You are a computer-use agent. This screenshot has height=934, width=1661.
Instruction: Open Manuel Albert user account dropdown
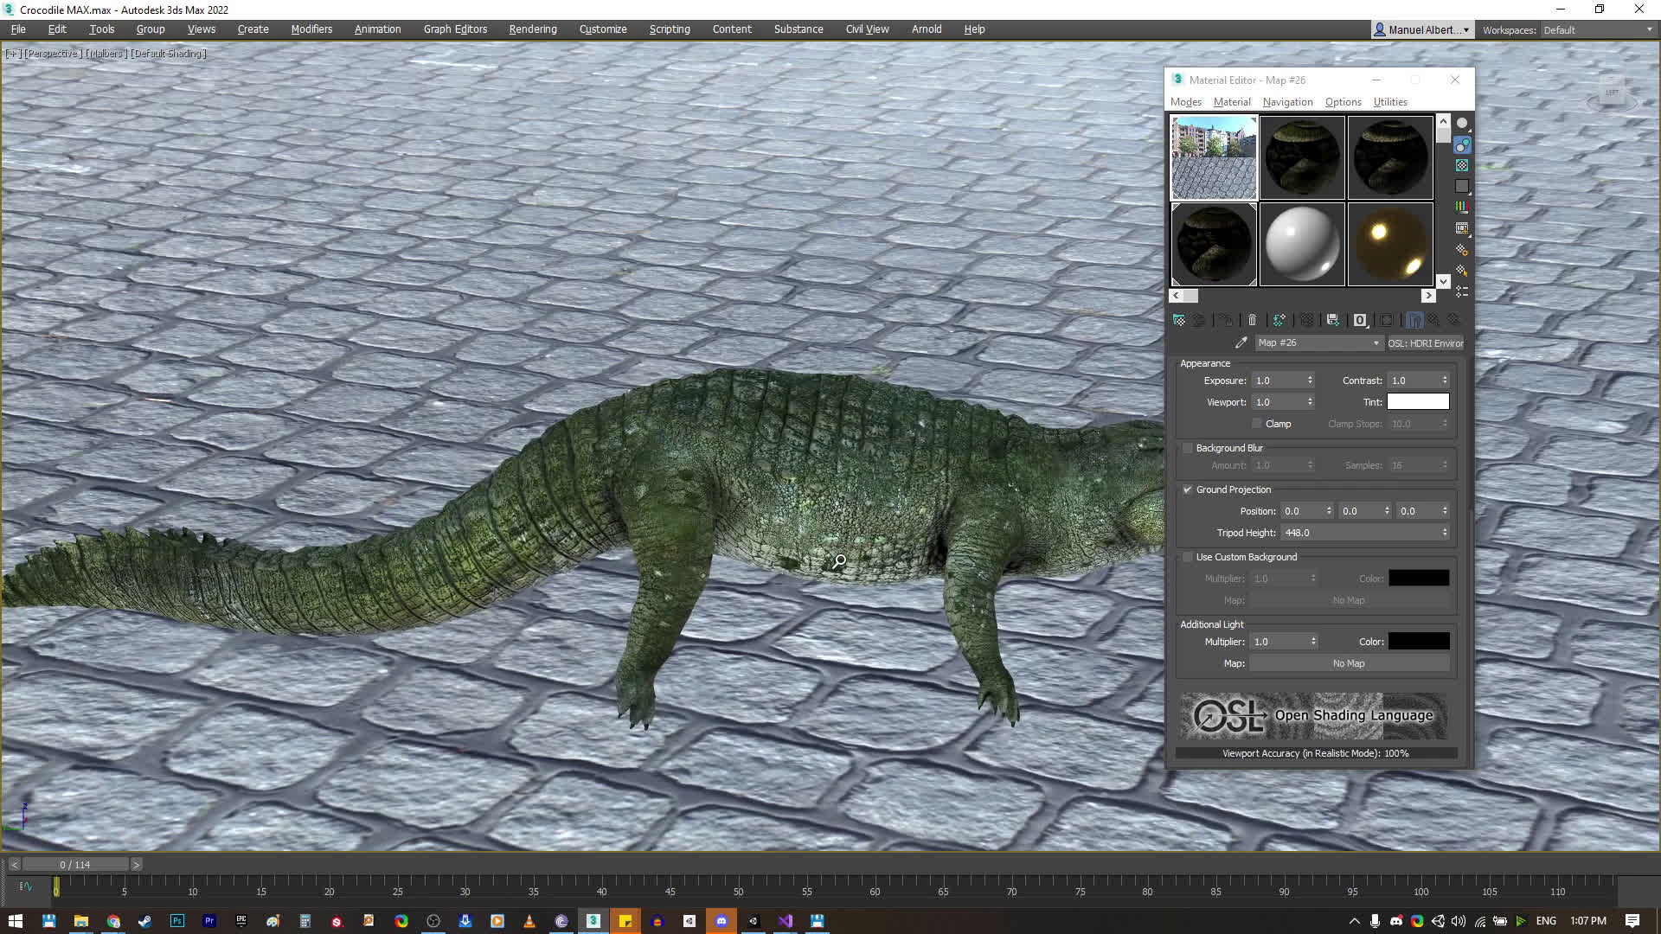[x=1422, y=30]
